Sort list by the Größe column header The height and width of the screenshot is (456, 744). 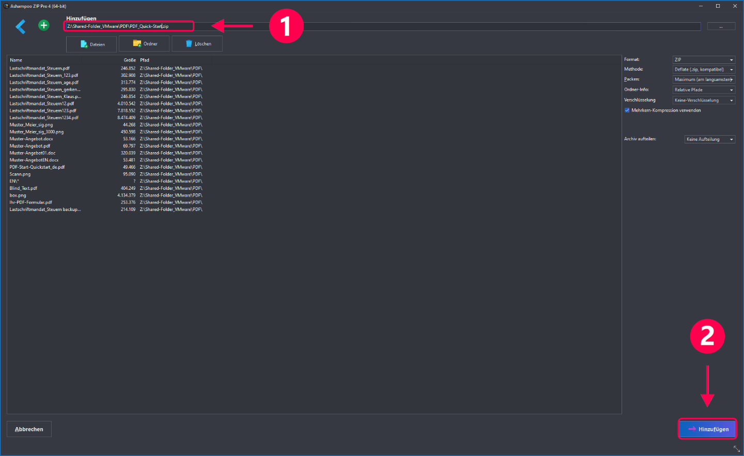tap(130, 60)
